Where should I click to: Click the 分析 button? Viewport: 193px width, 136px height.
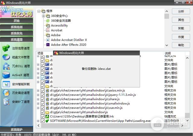point(181,11)
